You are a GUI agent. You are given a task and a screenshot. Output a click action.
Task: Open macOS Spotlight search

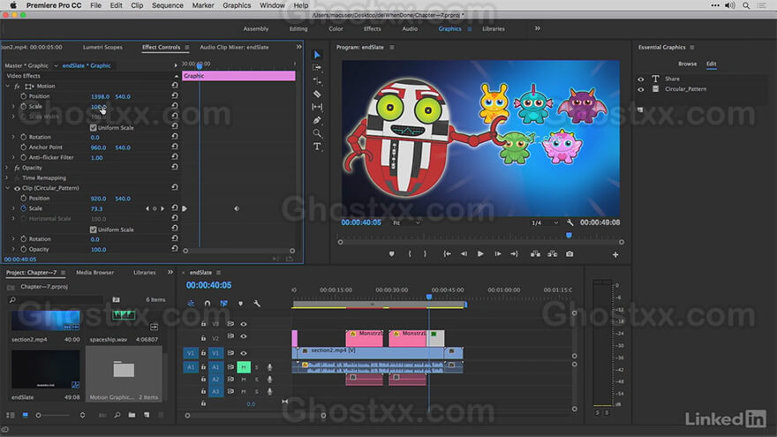click(x=746, y=5)
